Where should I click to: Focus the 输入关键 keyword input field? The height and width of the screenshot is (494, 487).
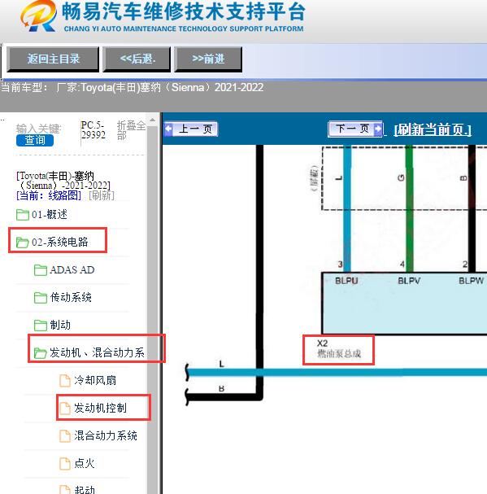point(38,129)
